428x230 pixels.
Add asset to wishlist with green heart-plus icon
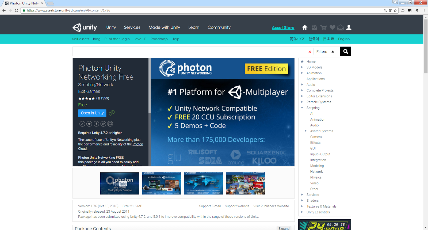(112, 113)
